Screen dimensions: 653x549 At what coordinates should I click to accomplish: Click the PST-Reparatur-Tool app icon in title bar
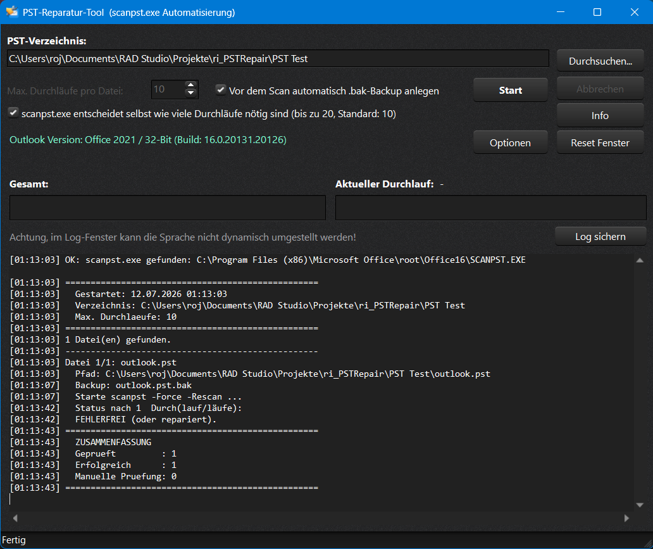pyautogui.click(x=13, y=11)
